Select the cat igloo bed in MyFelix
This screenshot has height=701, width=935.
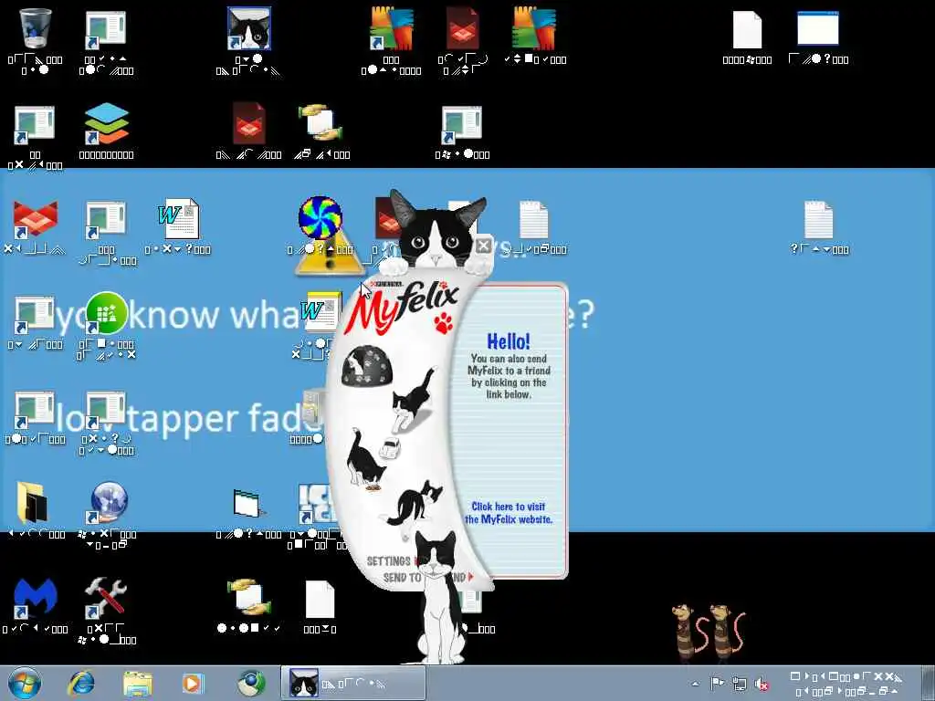(x=367, y=366)
